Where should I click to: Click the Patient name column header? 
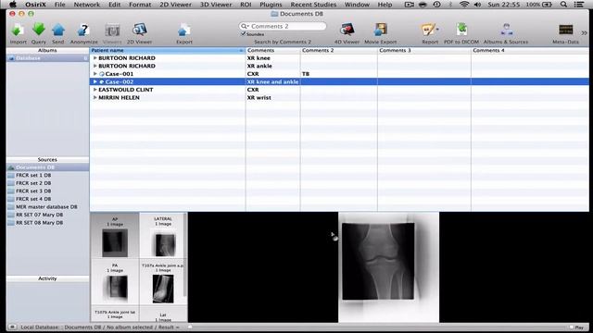[168, 50]
